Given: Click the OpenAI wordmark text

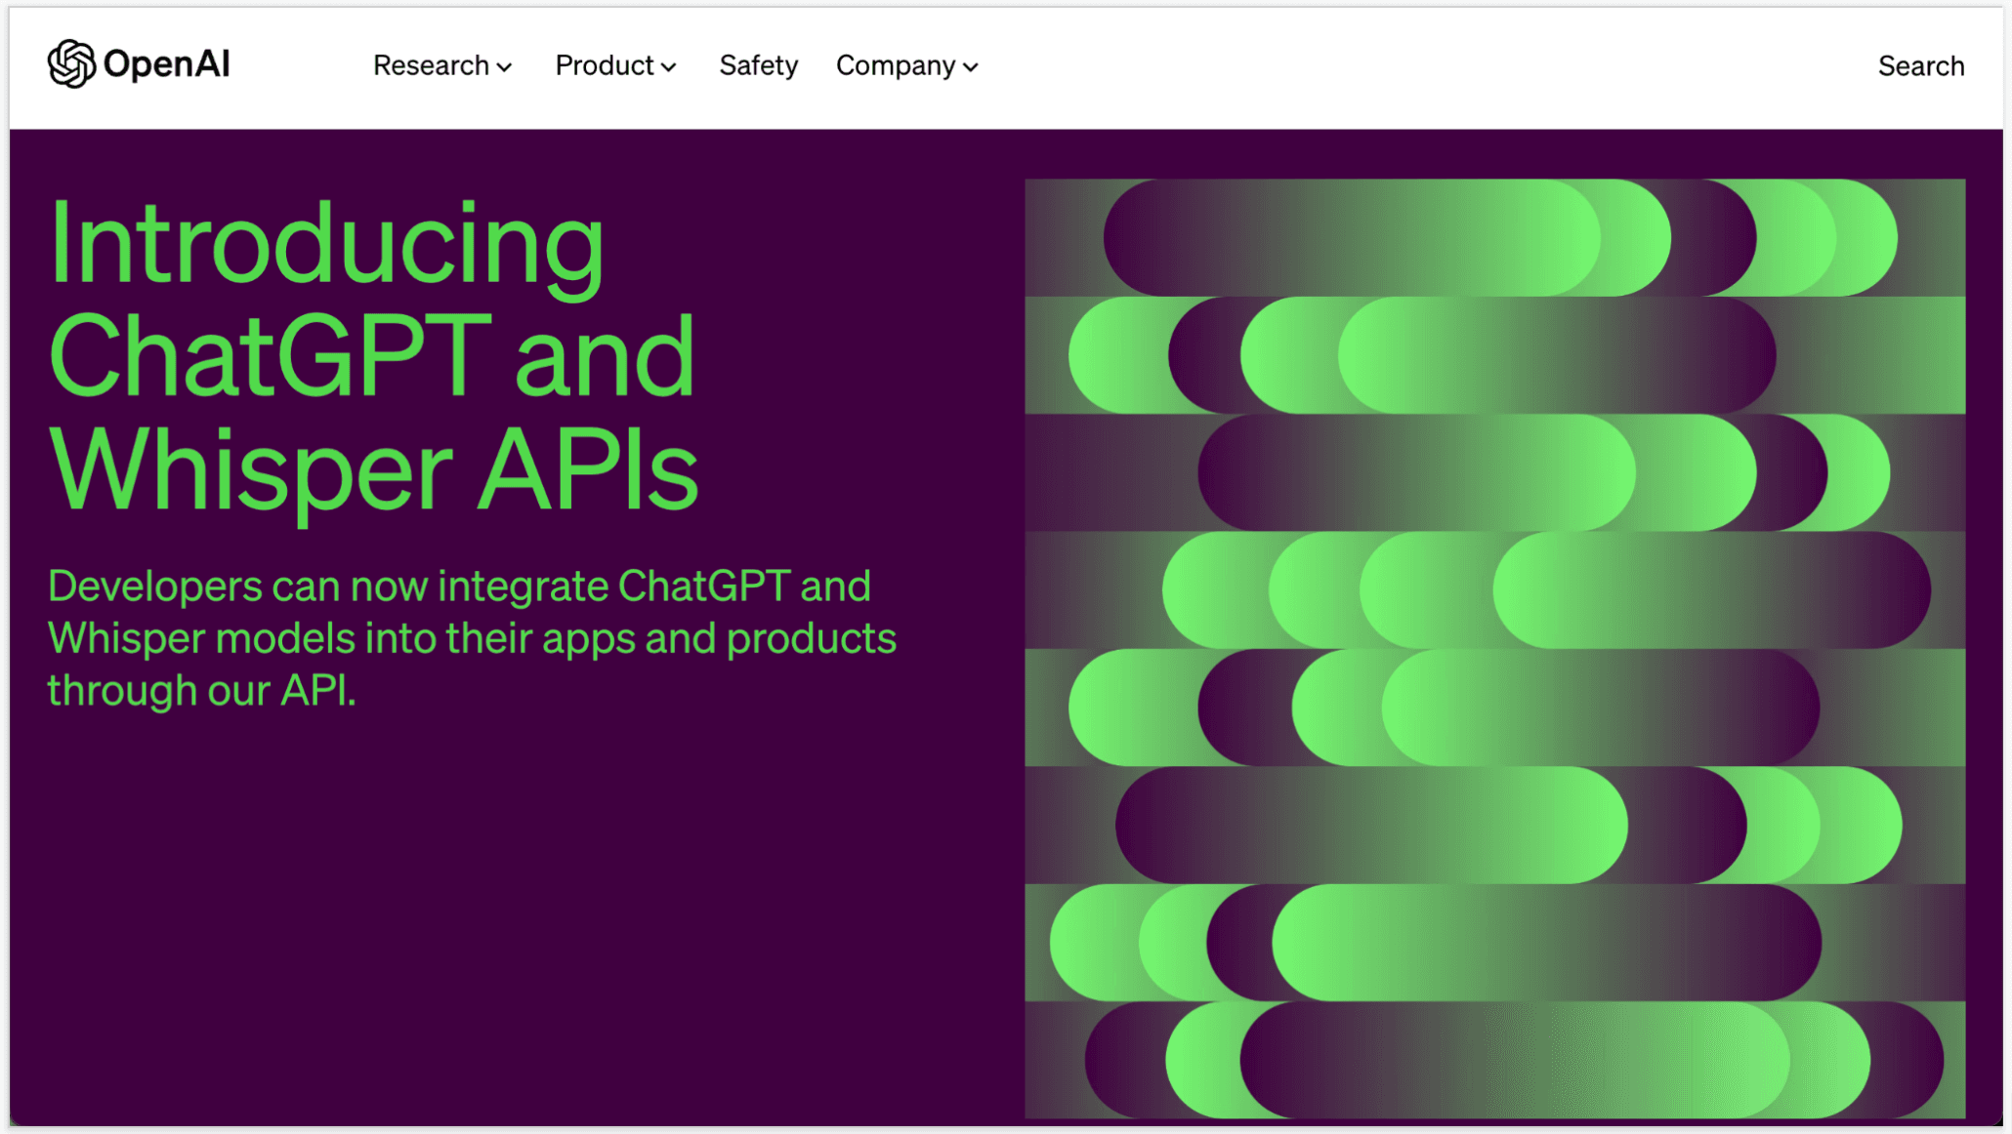Looking at the screenshot, I should click(166, 64).
